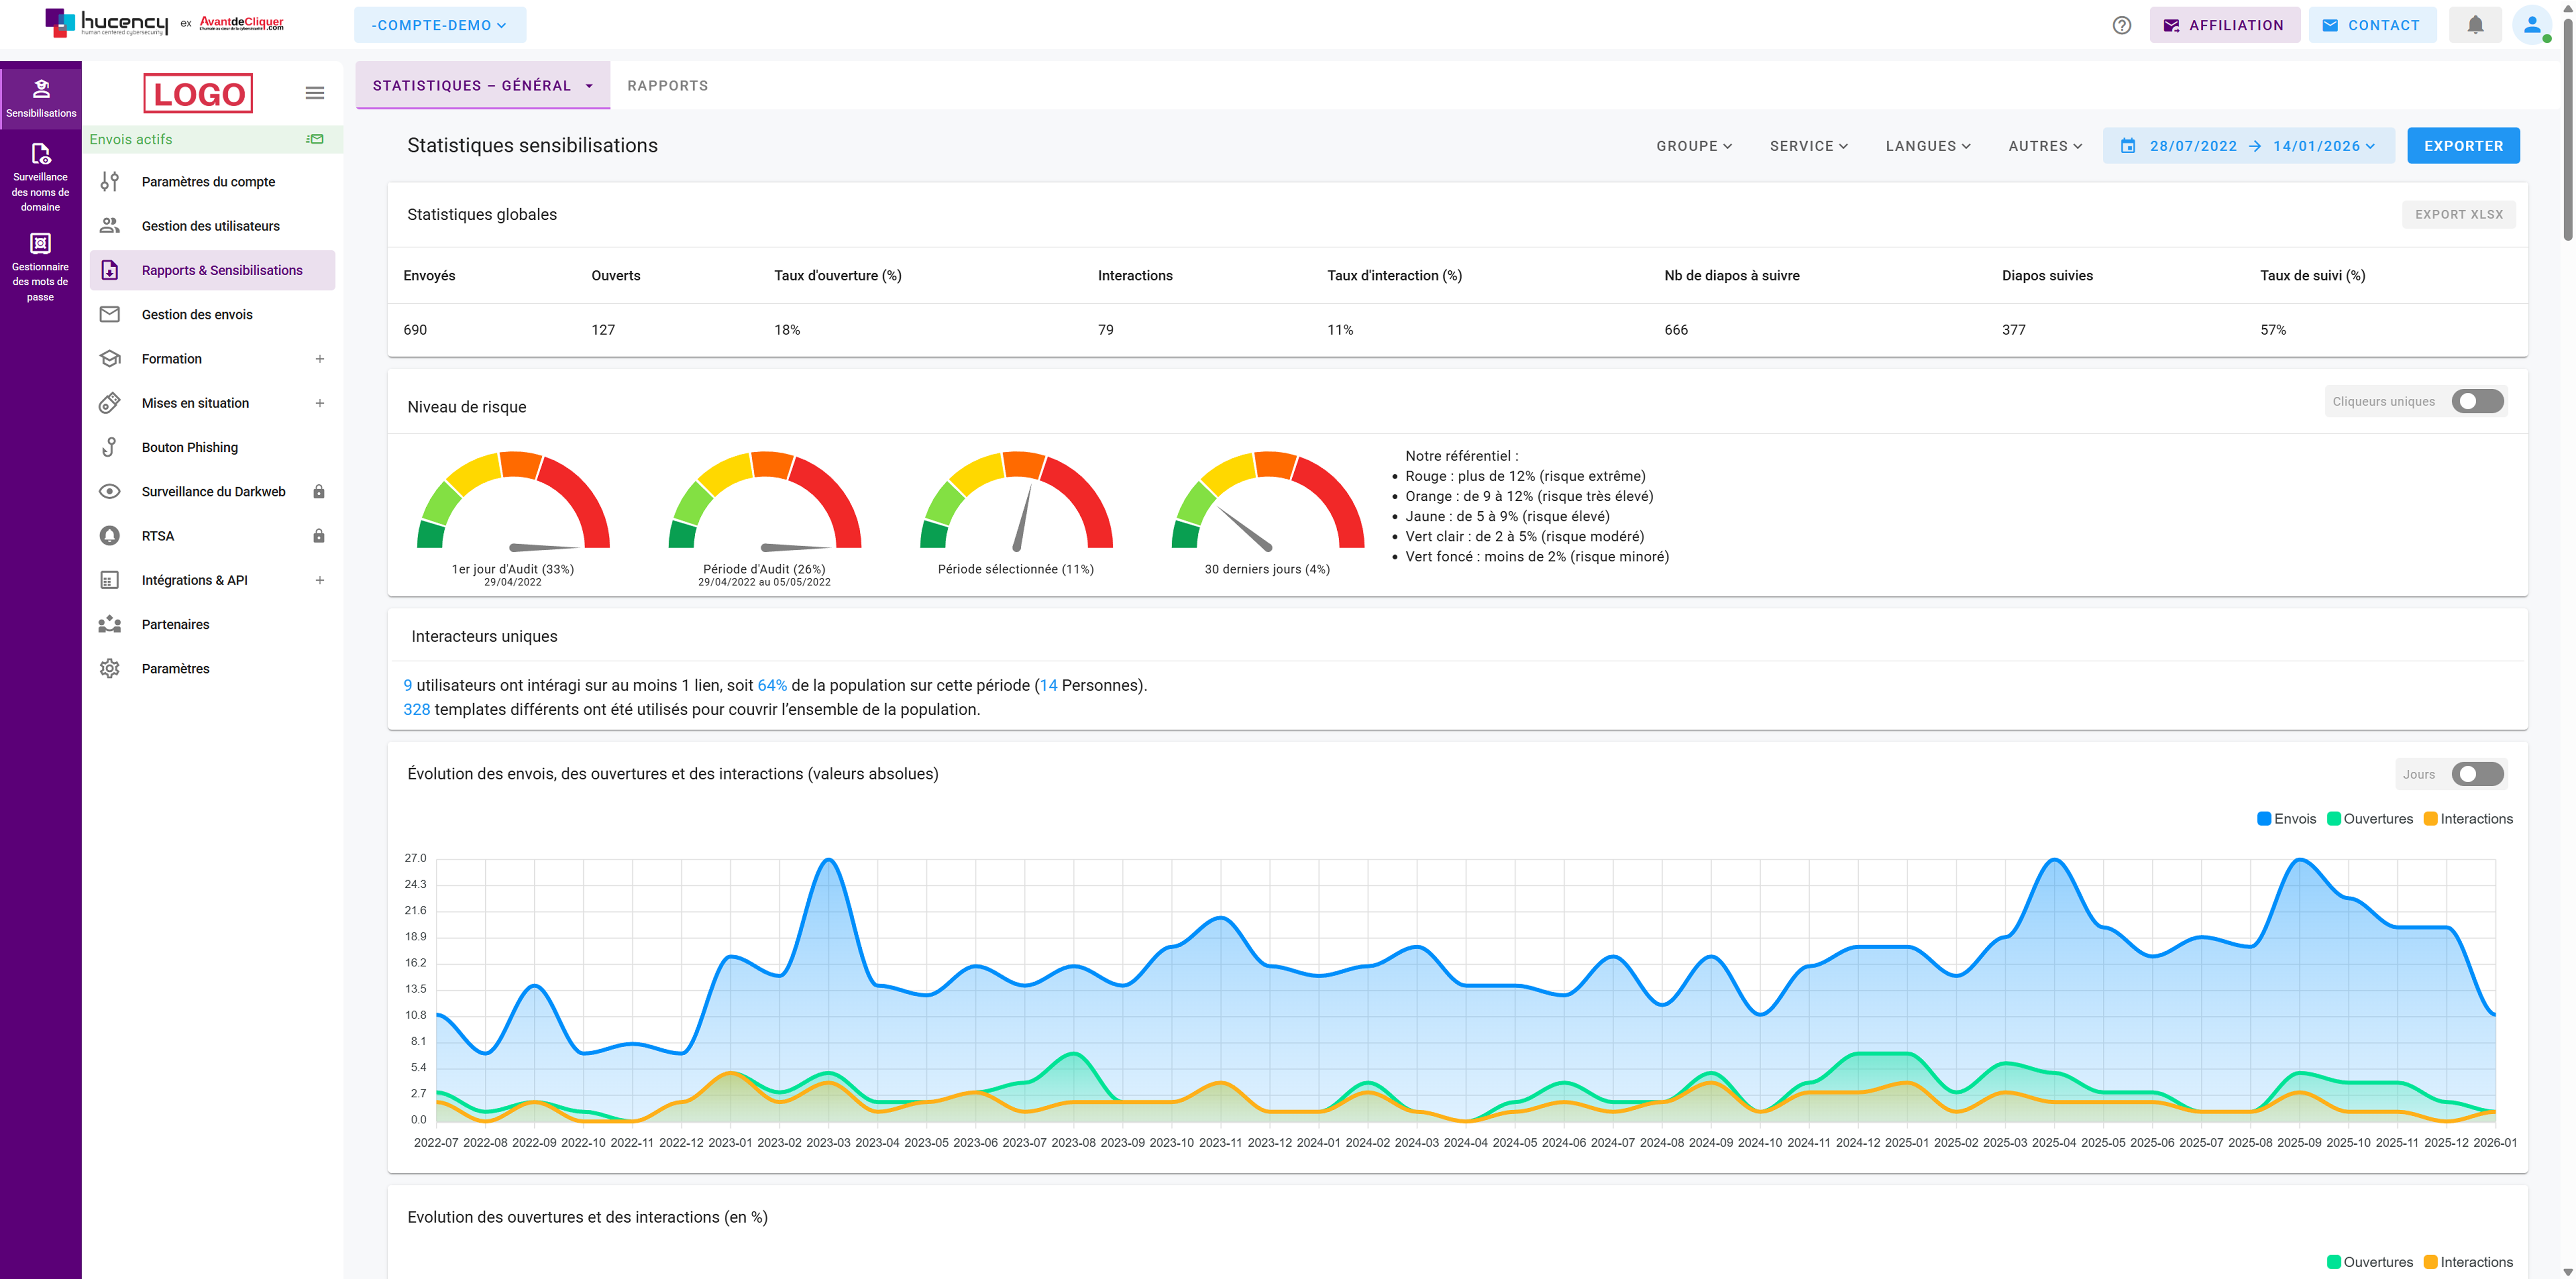Select Gestion des utilisateurs menu item
Screen dimensions: 2576x1279
pyautogui.click(x=210, y=226)
